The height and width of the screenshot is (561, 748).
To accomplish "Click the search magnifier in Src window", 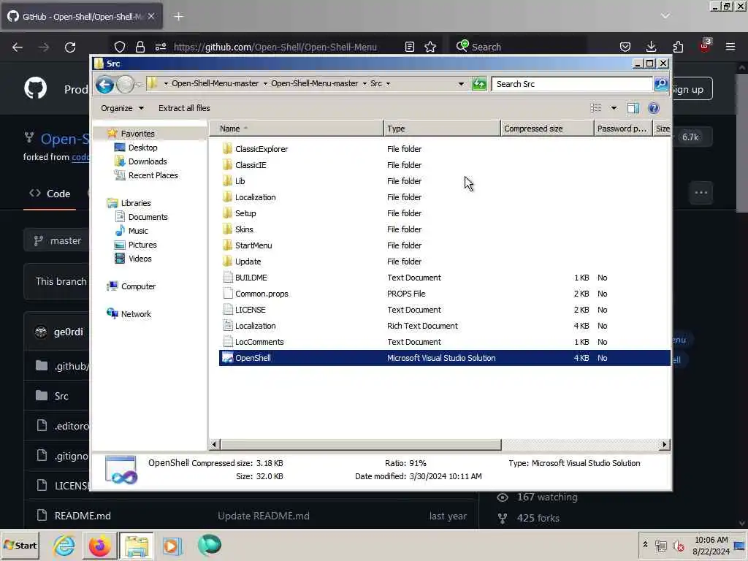I will 660,84.
